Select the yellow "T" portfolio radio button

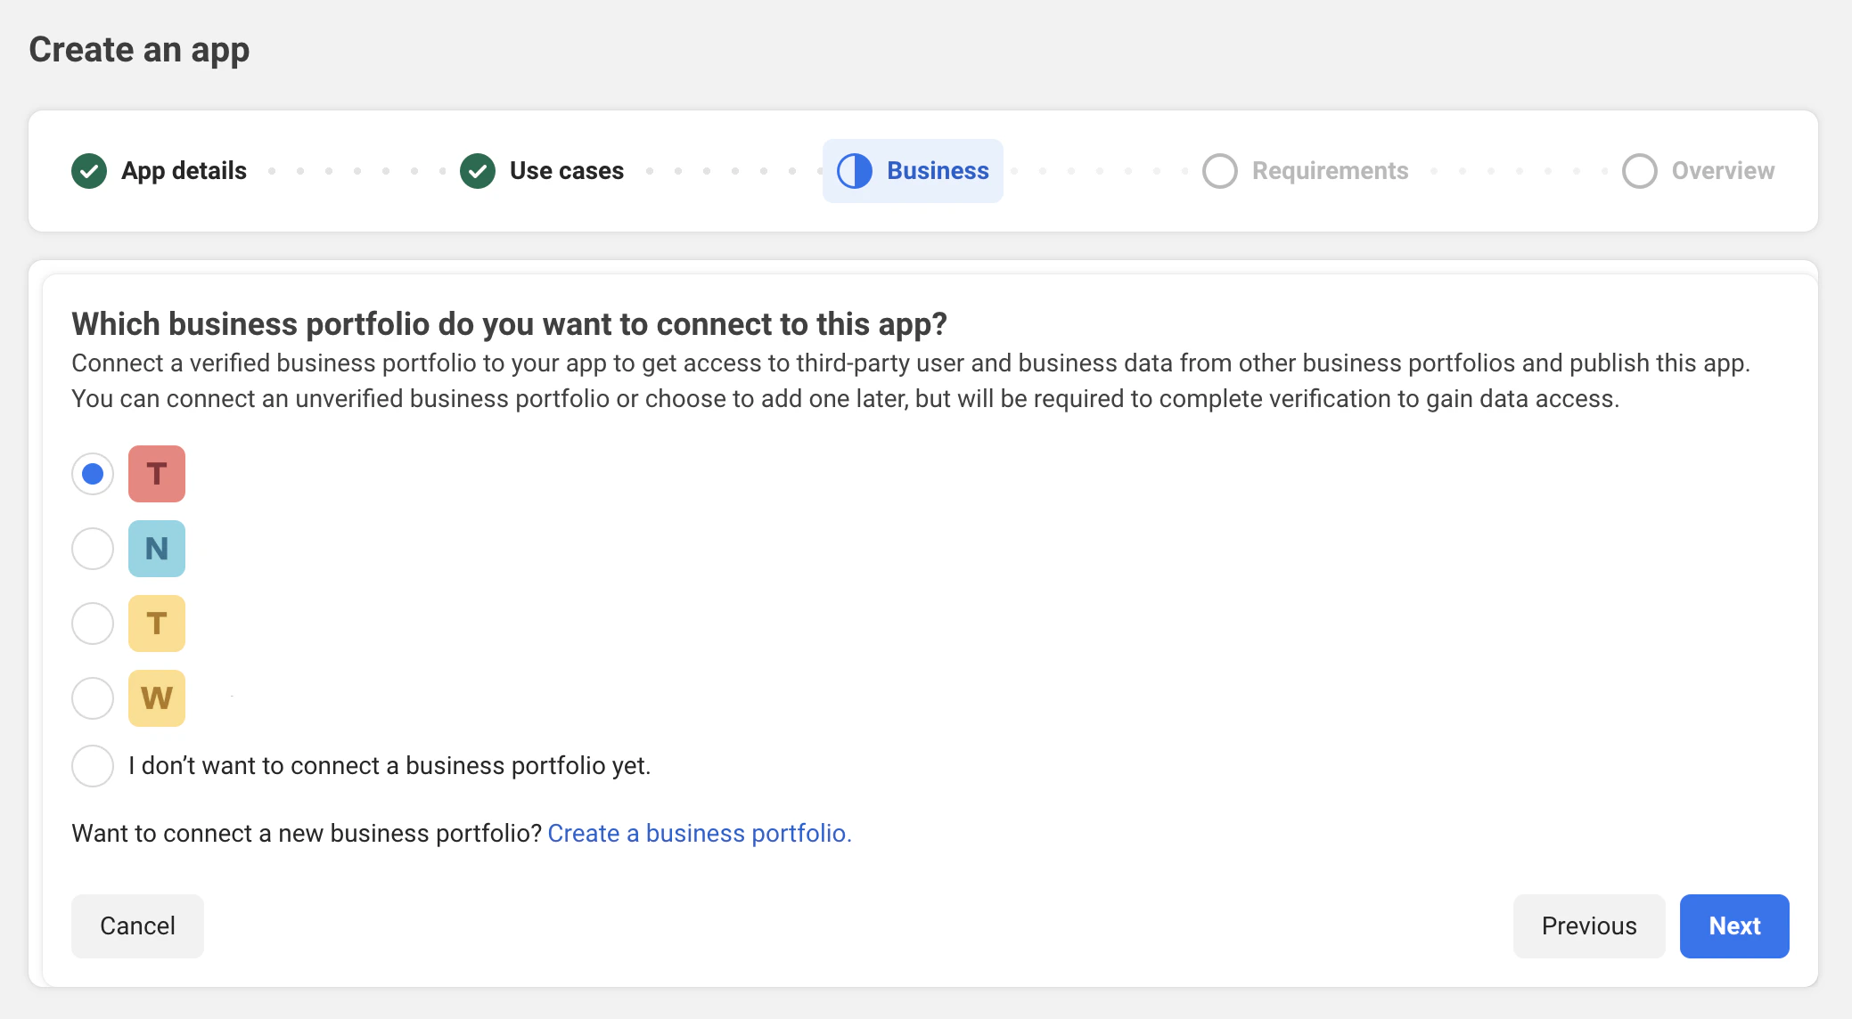pyautogui.click(x=92, y=624)
